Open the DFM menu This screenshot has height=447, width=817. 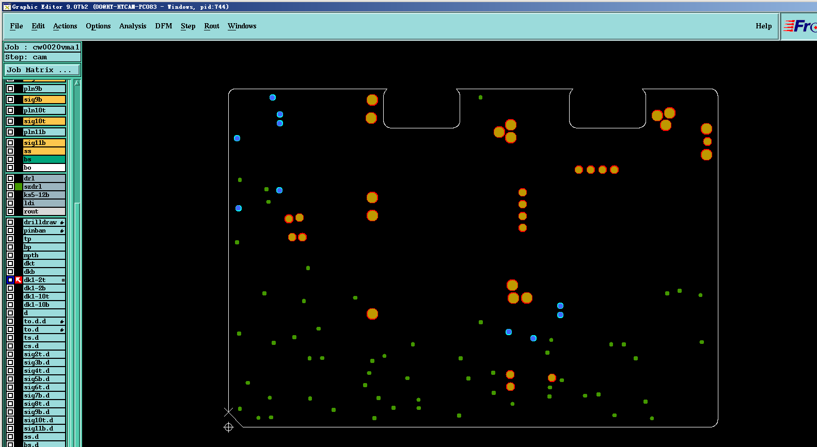coord(164,26)
